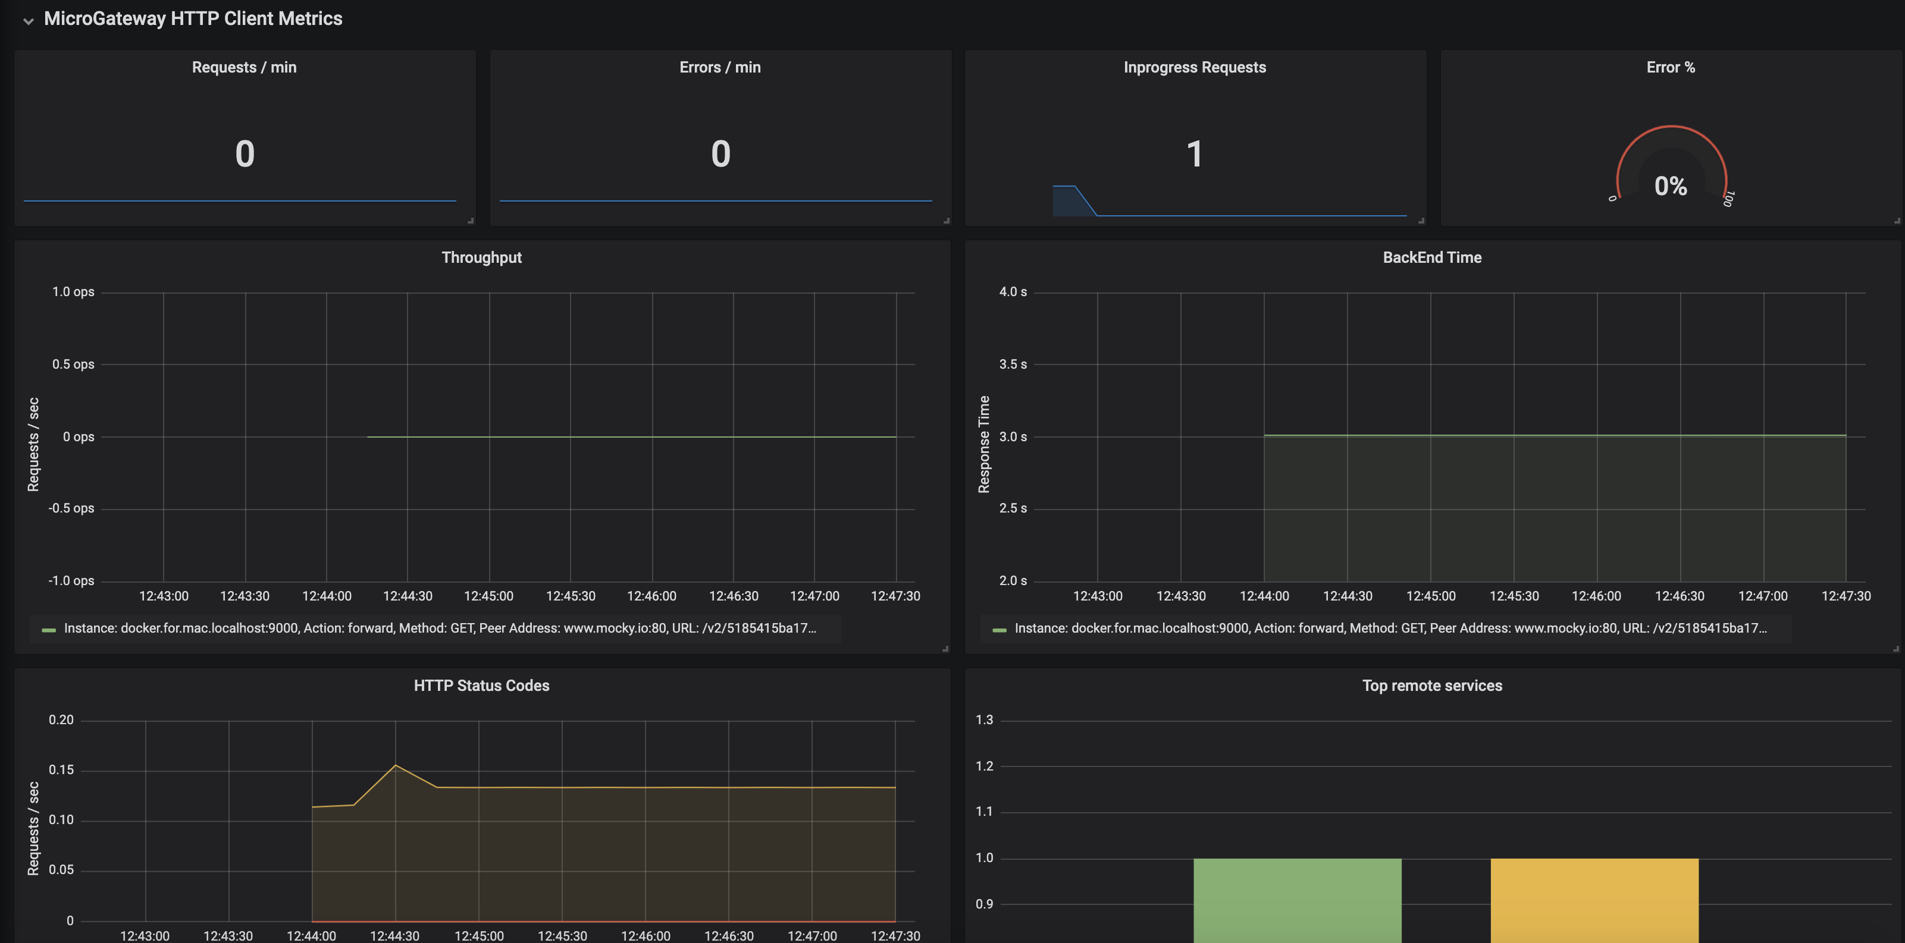Toggle the Throughput legend series label
1905x943 pixels.
(x=440, y=628)
